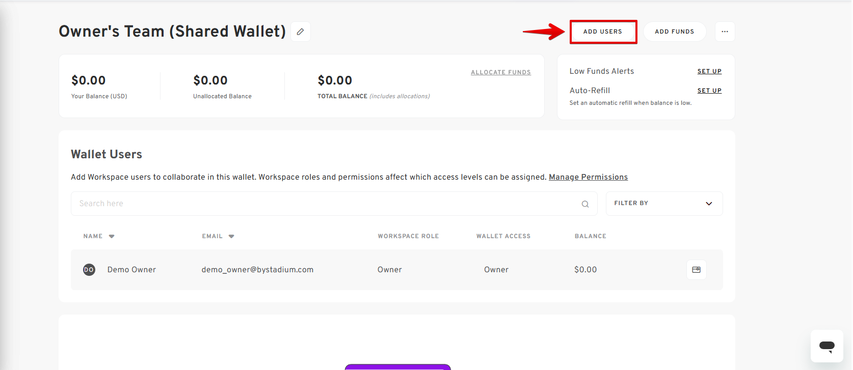Select the Demo Owner name in table
The height and width of the screenshot is (370, 853).
click(131, 270)
